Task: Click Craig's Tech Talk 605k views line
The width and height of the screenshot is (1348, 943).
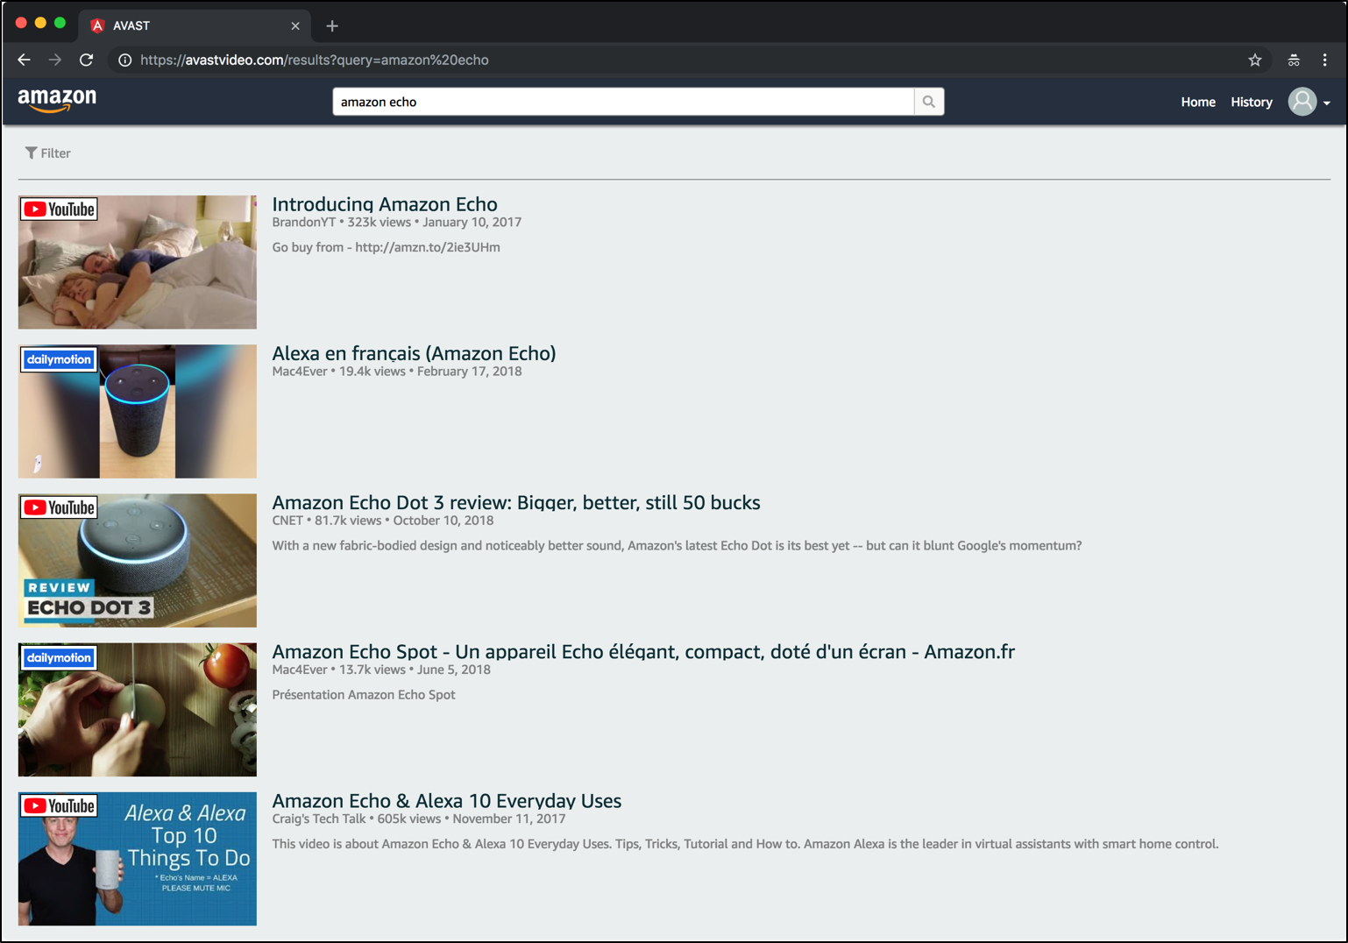Action: point(418,819)
